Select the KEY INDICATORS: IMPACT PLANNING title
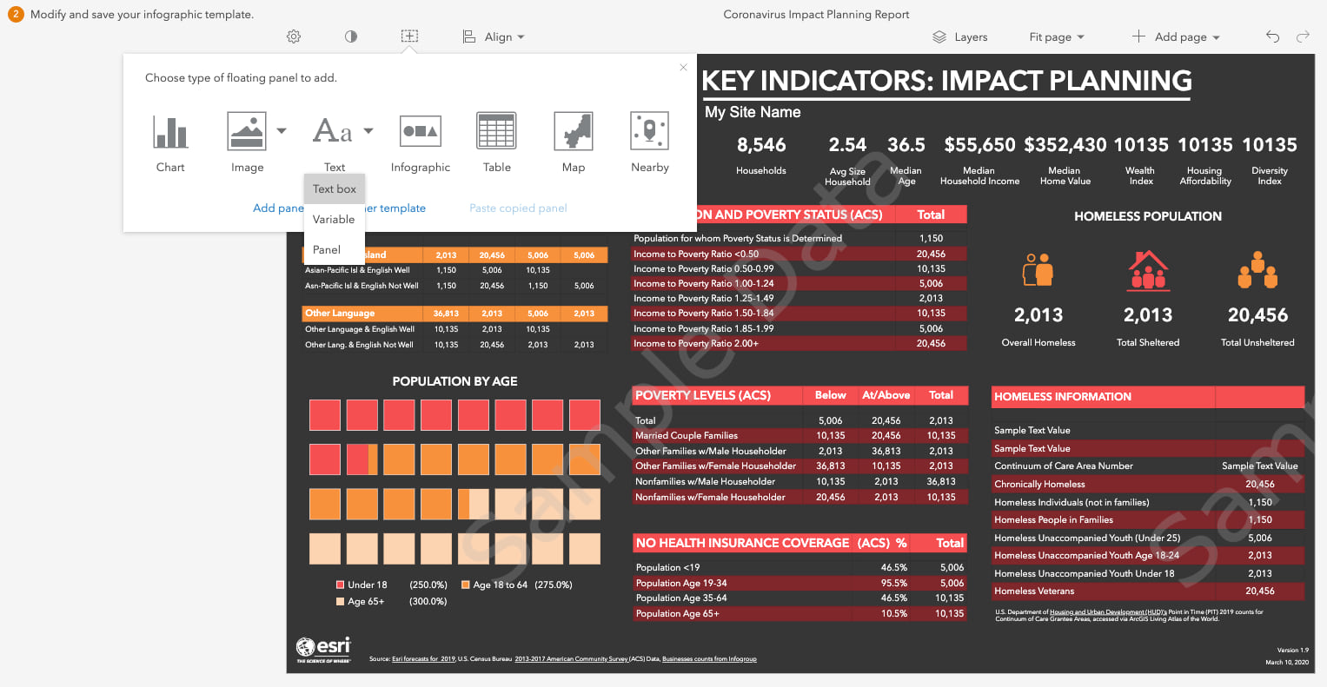This screenshot has height=687, width=1327. [946, 81]
